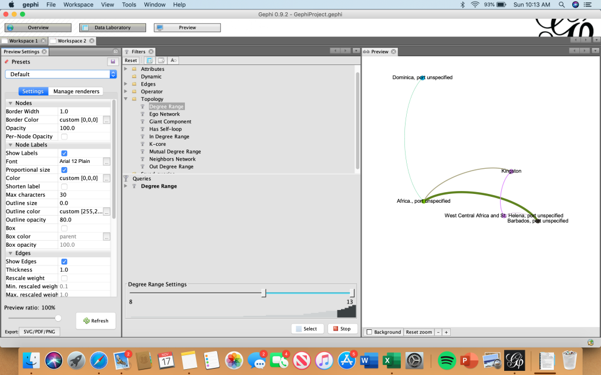Open Spotify from the Dock
The height and width of the screenshot is (375, 601).
click(x=447, y=359)
